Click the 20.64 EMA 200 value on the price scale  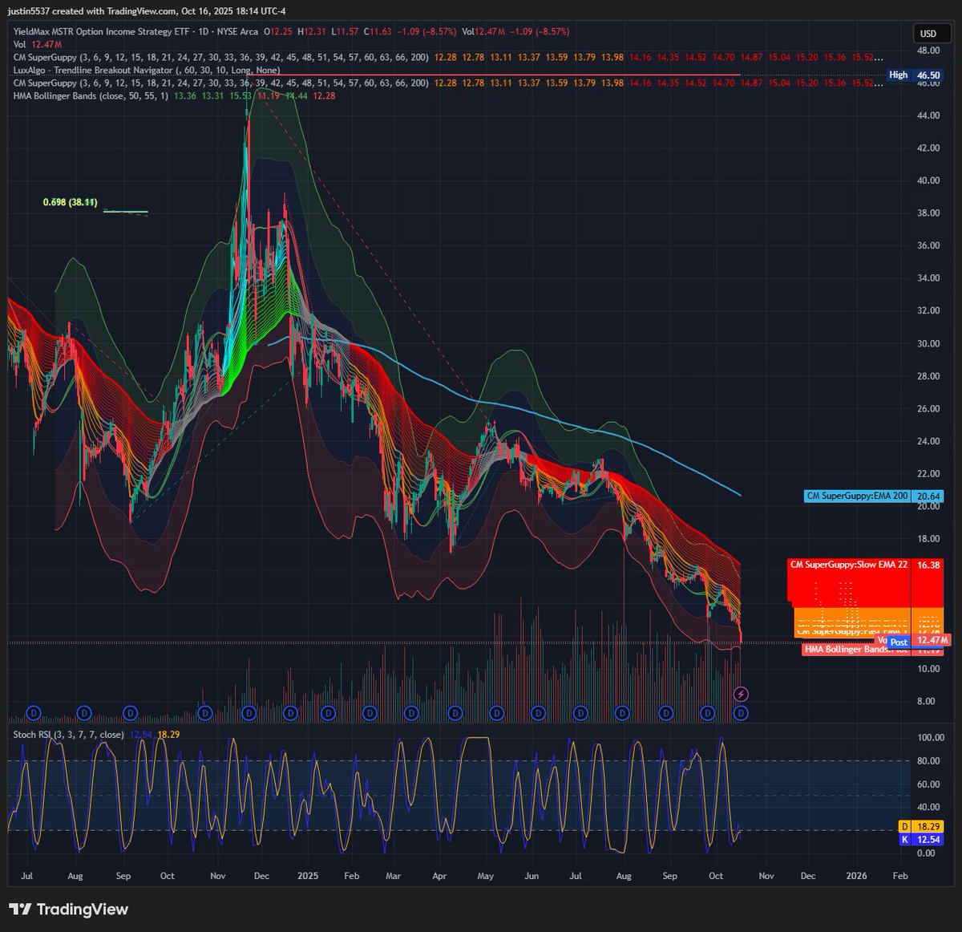(928, 496)
